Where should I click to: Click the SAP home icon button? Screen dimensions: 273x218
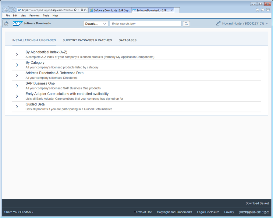pos(6,24)
